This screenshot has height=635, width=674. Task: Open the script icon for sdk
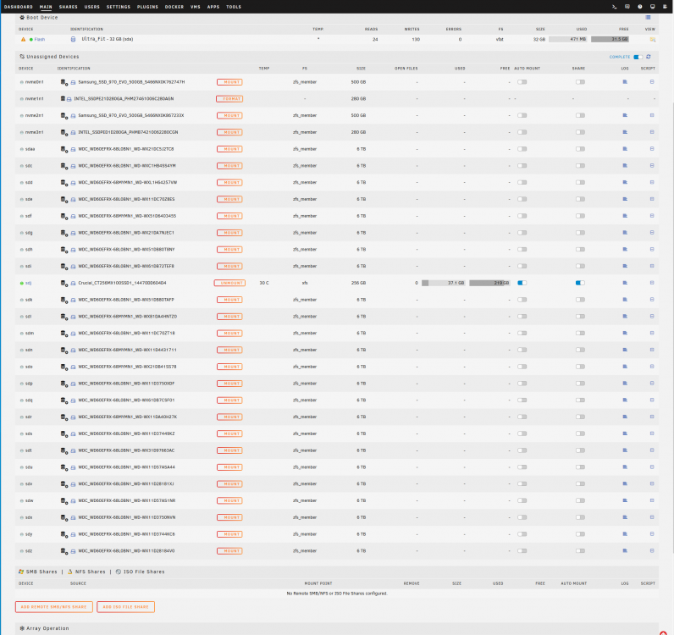click(652, 300)
